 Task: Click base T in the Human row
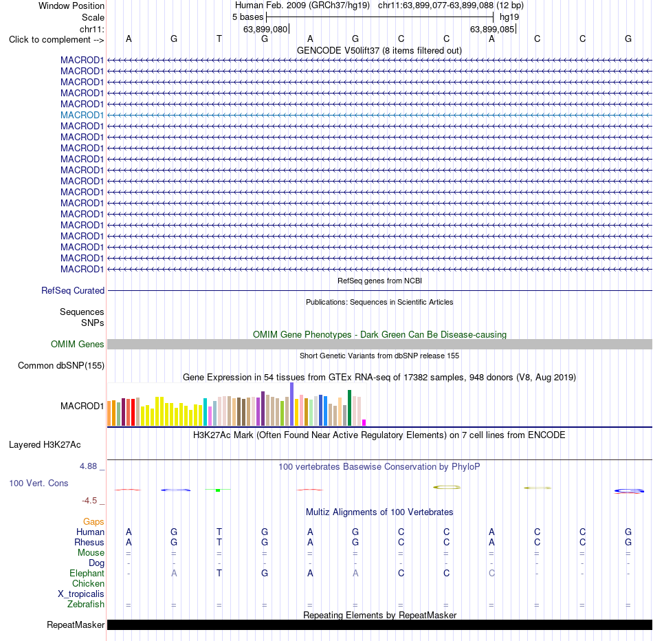219,532
